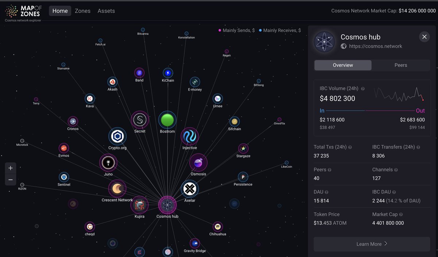Select the Microtick zone node
The height and width of the screenshot is (257, 438).
(x=22, y=141)
